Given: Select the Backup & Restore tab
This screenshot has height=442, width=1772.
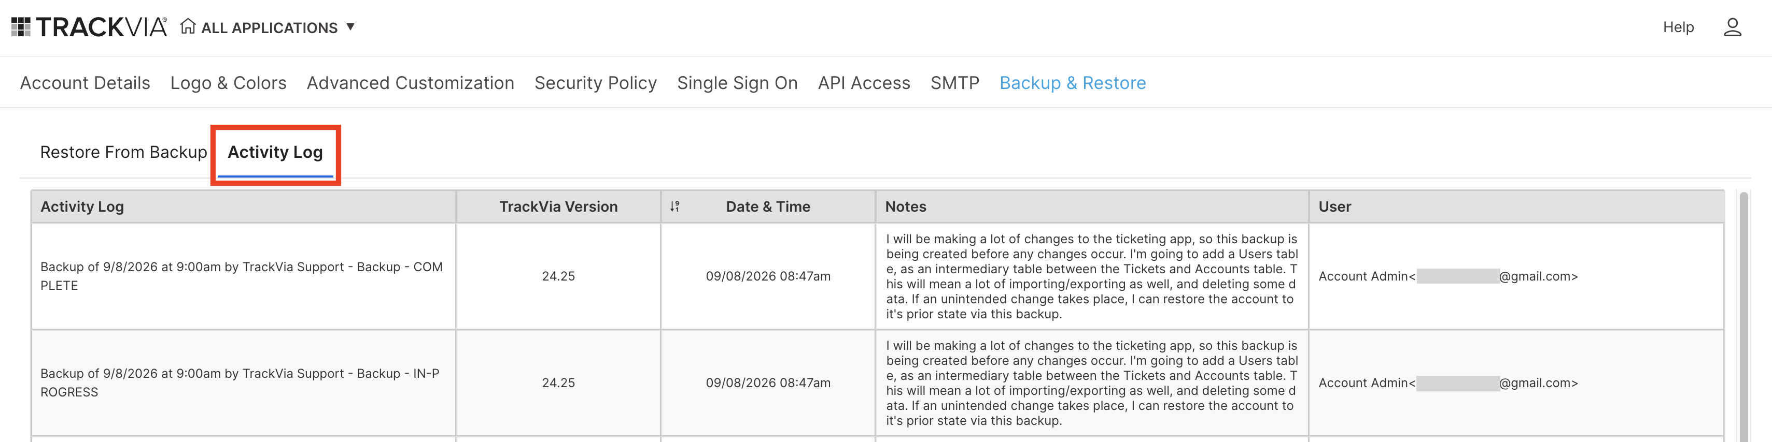Looking at the screenshot, I should [x=1073, y=83].
